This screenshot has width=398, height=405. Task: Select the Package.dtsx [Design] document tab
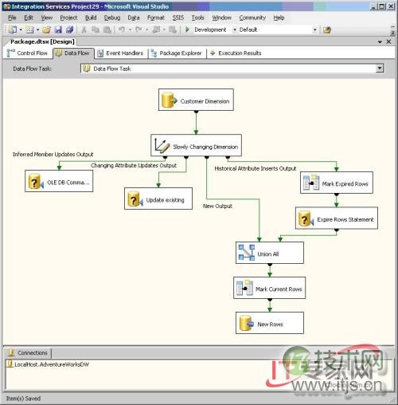pyautogui.click(x=42, y=41)
